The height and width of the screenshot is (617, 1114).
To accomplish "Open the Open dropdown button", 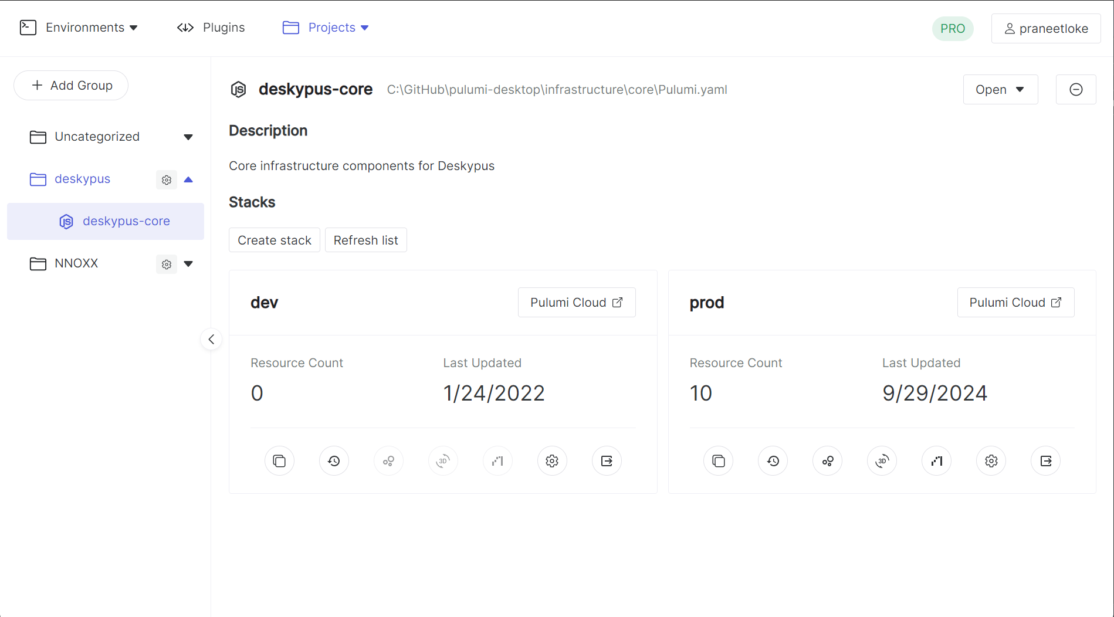I will 1000,90.
